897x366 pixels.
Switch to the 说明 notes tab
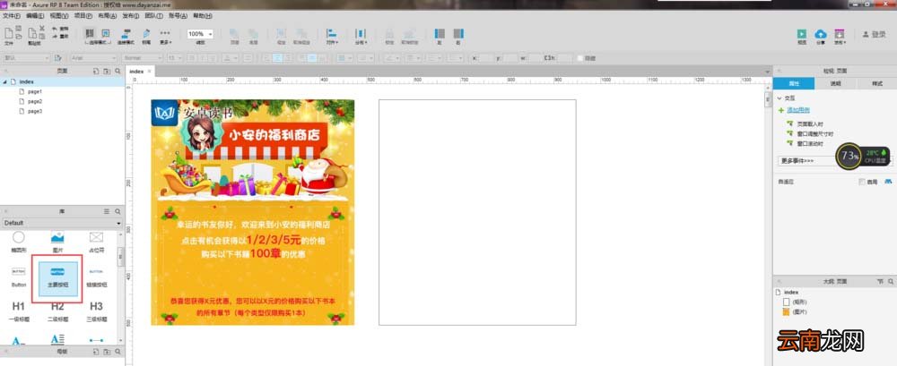tap(835, 83)
